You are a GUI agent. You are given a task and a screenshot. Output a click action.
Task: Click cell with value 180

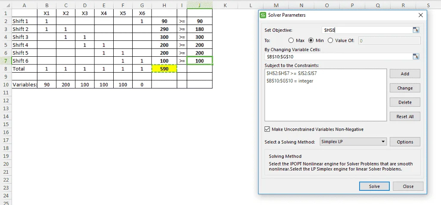199,29
